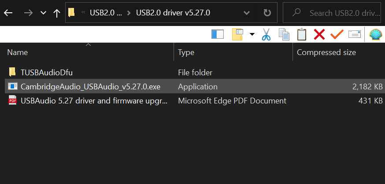Click the PDF icon of USBAudio document

12,100
